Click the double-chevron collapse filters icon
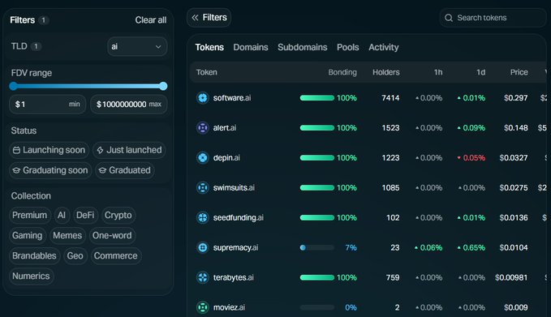Viewport: 551px width, 317px height. point(195,17)
